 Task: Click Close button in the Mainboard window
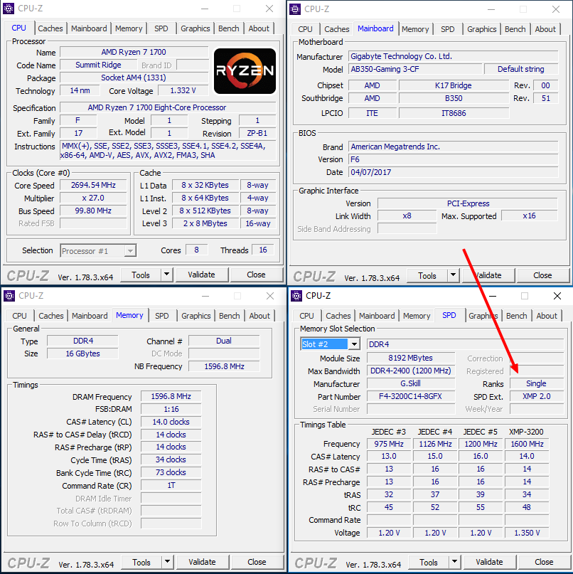coord(542,275)
